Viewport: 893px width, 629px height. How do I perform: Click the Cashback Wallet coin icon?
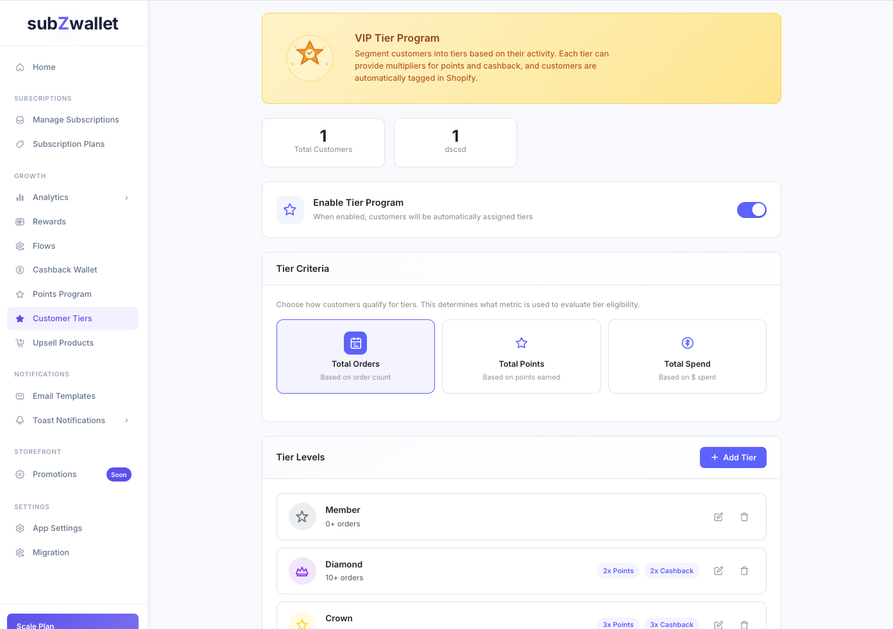point(20,270)
